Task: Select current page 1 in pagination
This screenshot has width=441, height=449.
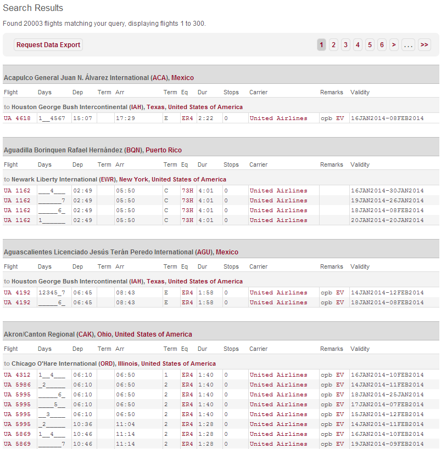Action: [x=321, y=45]
